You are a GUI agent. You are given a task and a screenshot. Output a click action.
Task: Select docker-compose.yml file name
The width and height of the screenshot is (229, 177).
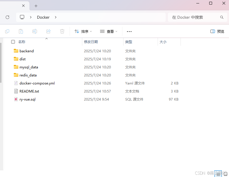37,83
